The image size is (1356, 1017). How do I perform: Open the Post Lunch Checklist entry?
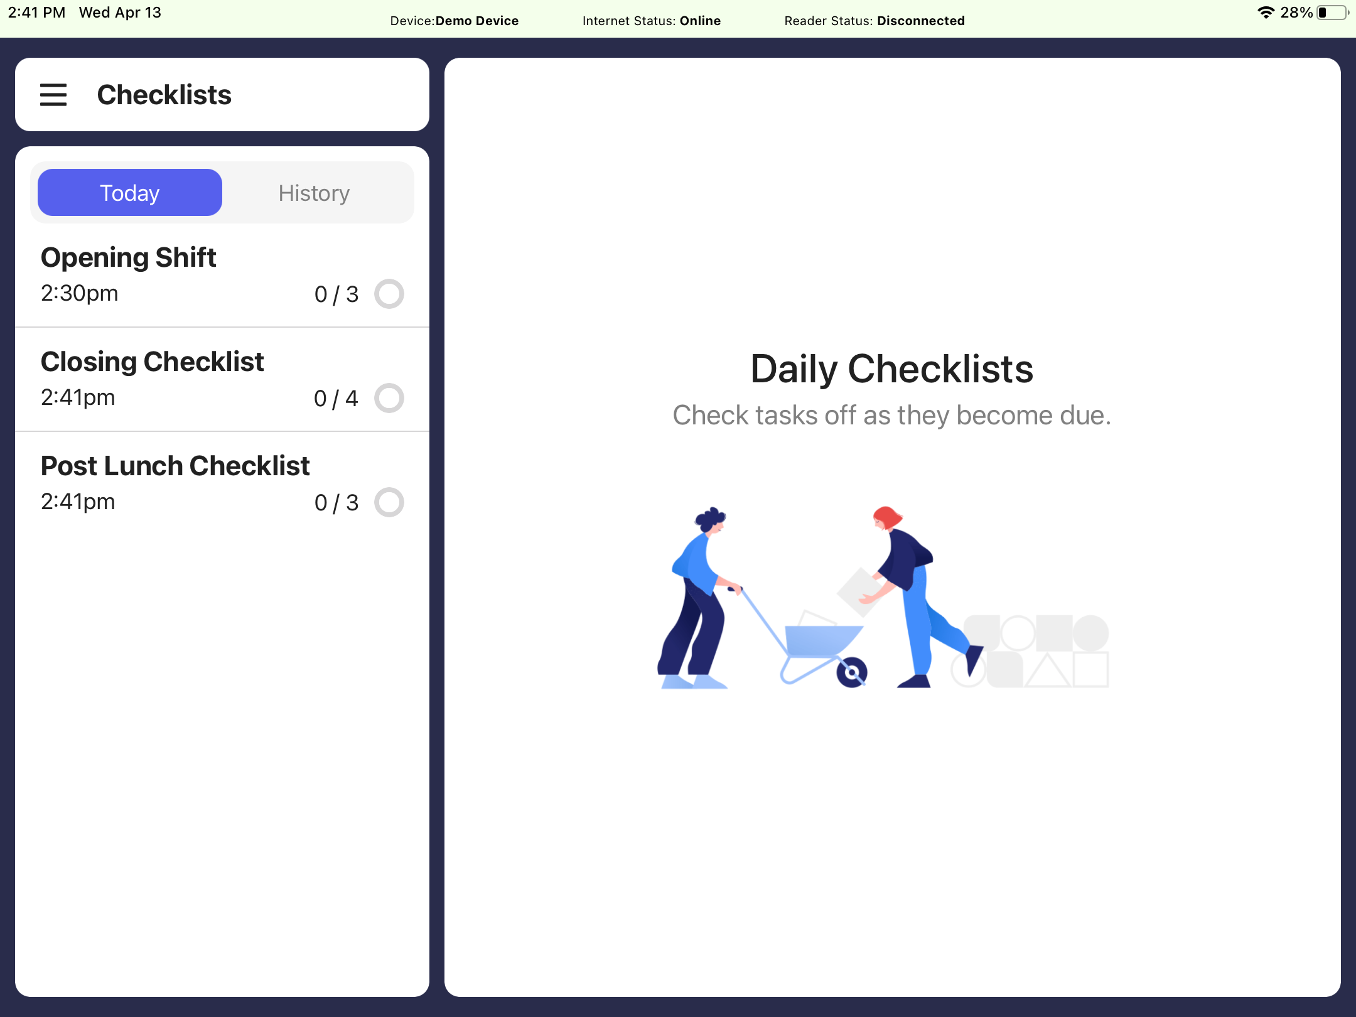click(x=222, y=483)
